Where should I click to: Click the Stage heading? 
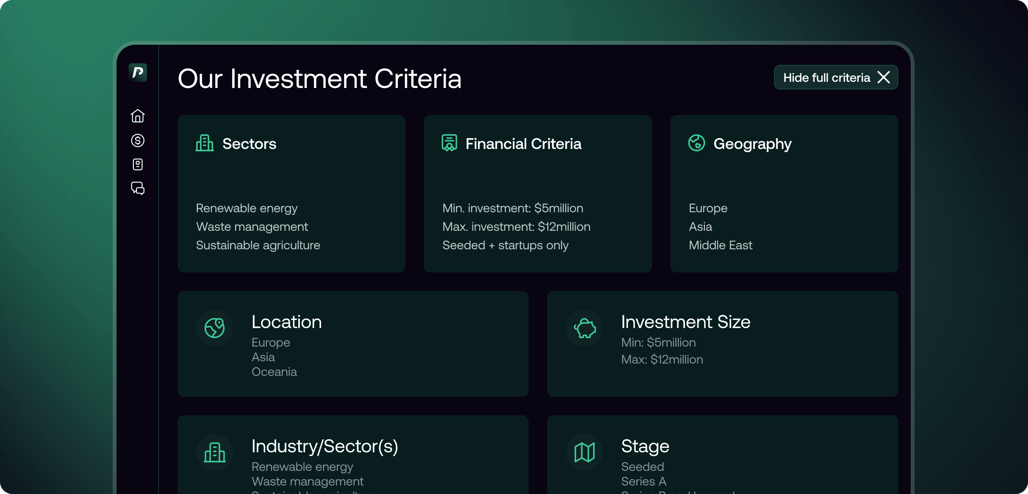coord(645,447)
